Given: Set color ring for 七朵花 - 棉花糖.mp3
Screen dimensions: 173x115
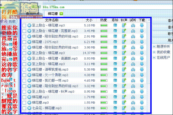Looking at the screenshot, I should tap(115, 108).
